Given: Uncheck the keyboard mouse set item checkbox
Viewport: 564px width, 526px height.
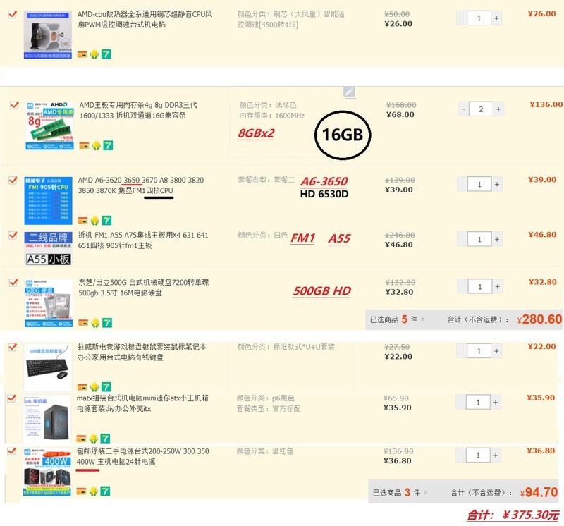Looking at the screenshot, I should point(13,347).
